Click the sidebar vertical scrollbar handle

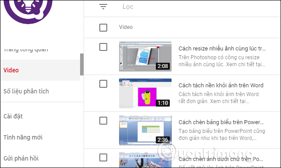point(82,64)
